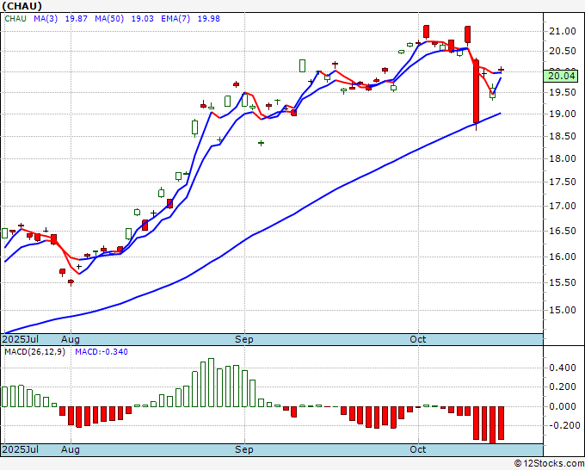Click the last doji candle near 20.04
Image resolution: width=585 pixels, height=470 pixels.
501,70
